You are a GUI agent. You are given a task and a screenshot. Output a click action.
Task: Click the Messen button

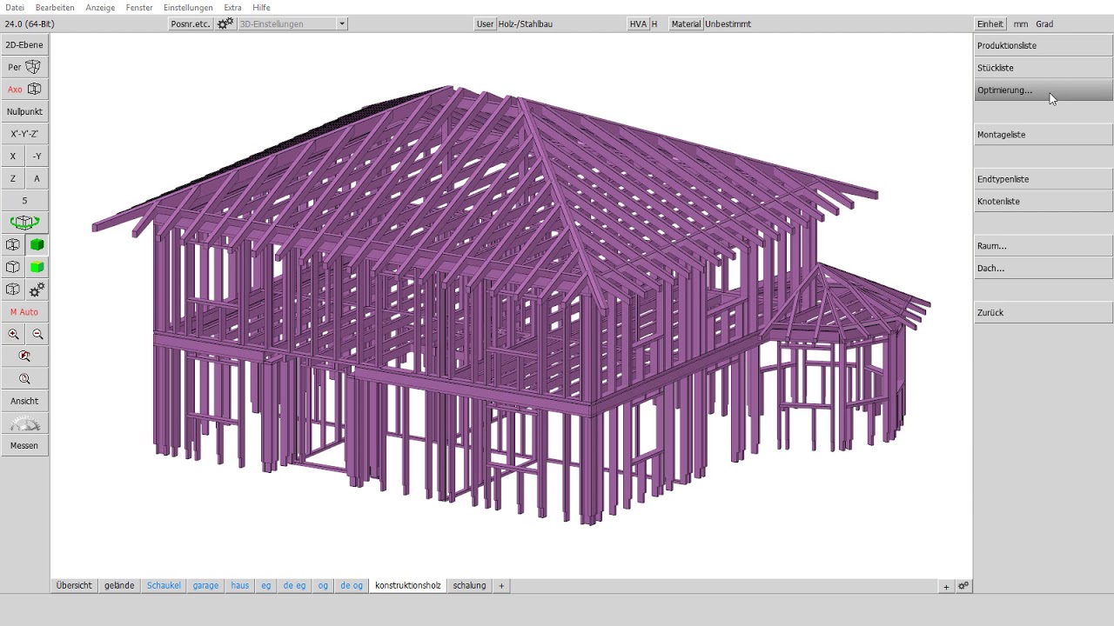[x=24, y=445]
